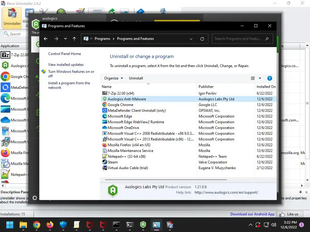Select Mozilla Maintenance Service row

[189, 150]
